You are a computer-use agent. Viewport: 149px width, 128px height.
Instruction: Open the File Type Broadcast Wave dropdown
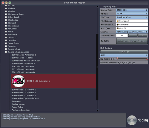coord(132,17)
